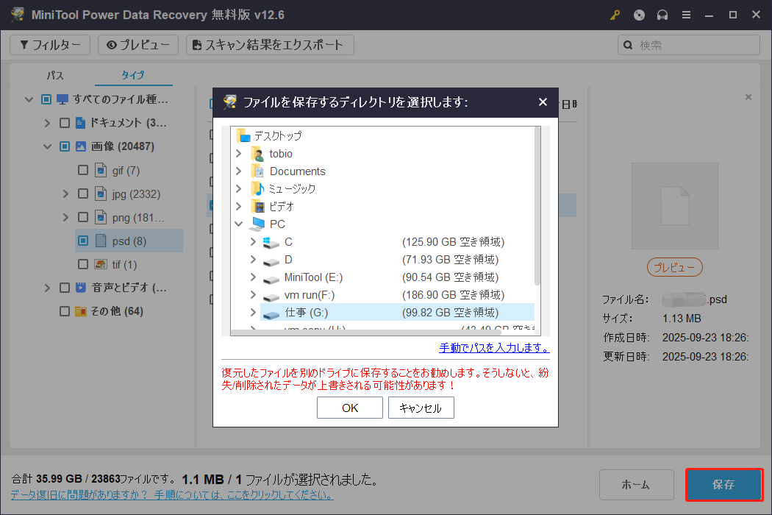Click the license key icon in title bar
This screenshot has height=515, width=772.
click(x=615, y=15)
